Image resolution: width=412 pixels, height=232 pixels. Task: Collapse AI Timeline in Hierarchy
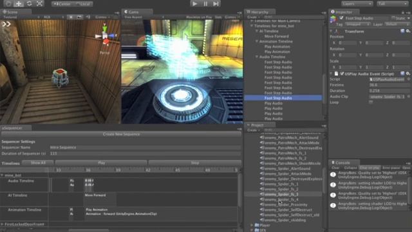[257, 31]
